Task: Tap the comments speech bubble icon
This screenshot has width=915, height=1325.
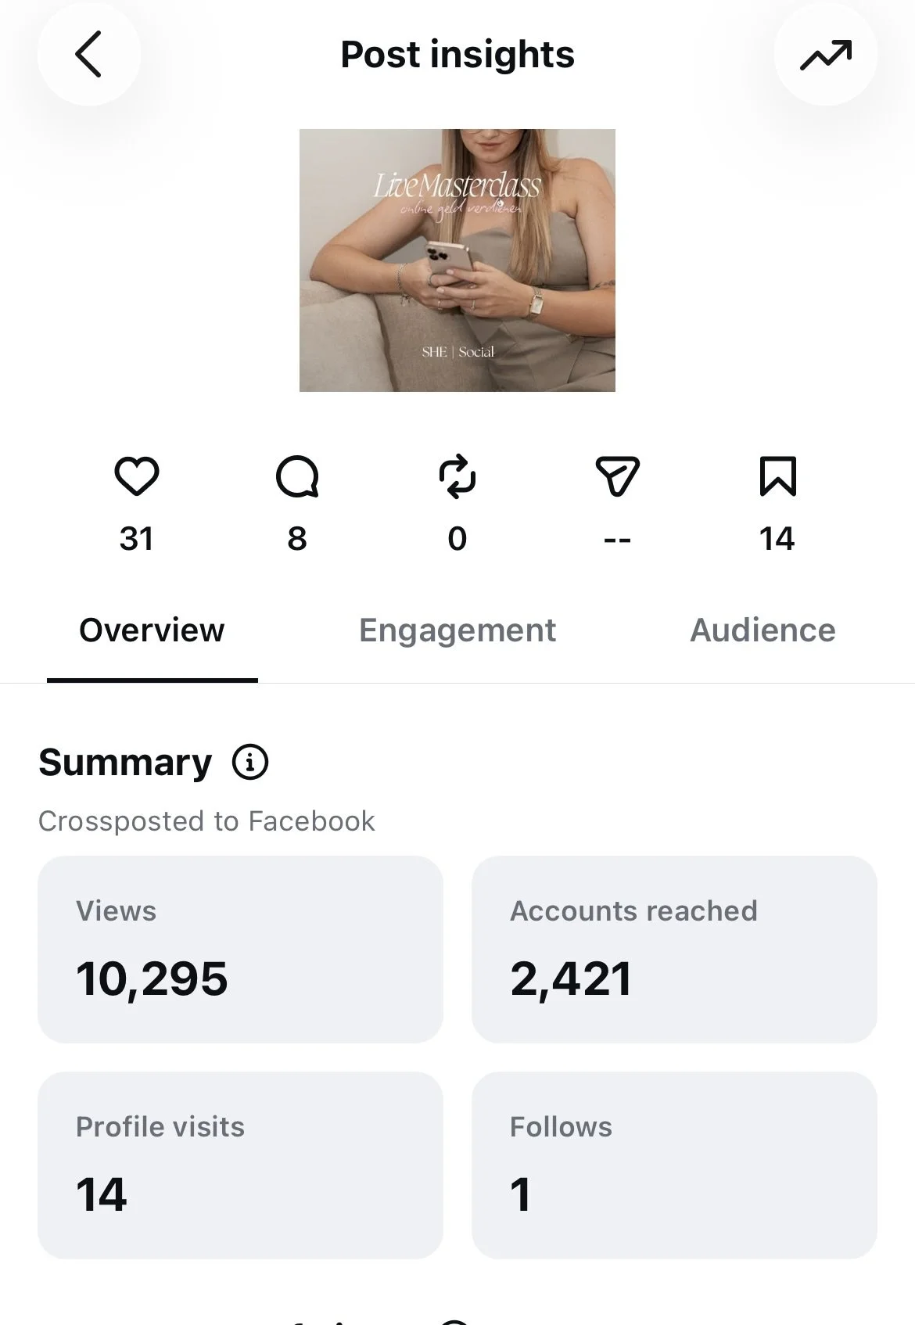Action: click(297, 476)
